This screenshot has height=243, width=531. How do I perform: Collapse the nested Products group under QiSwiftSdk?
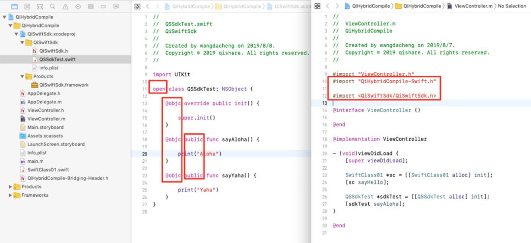(22, 76)
